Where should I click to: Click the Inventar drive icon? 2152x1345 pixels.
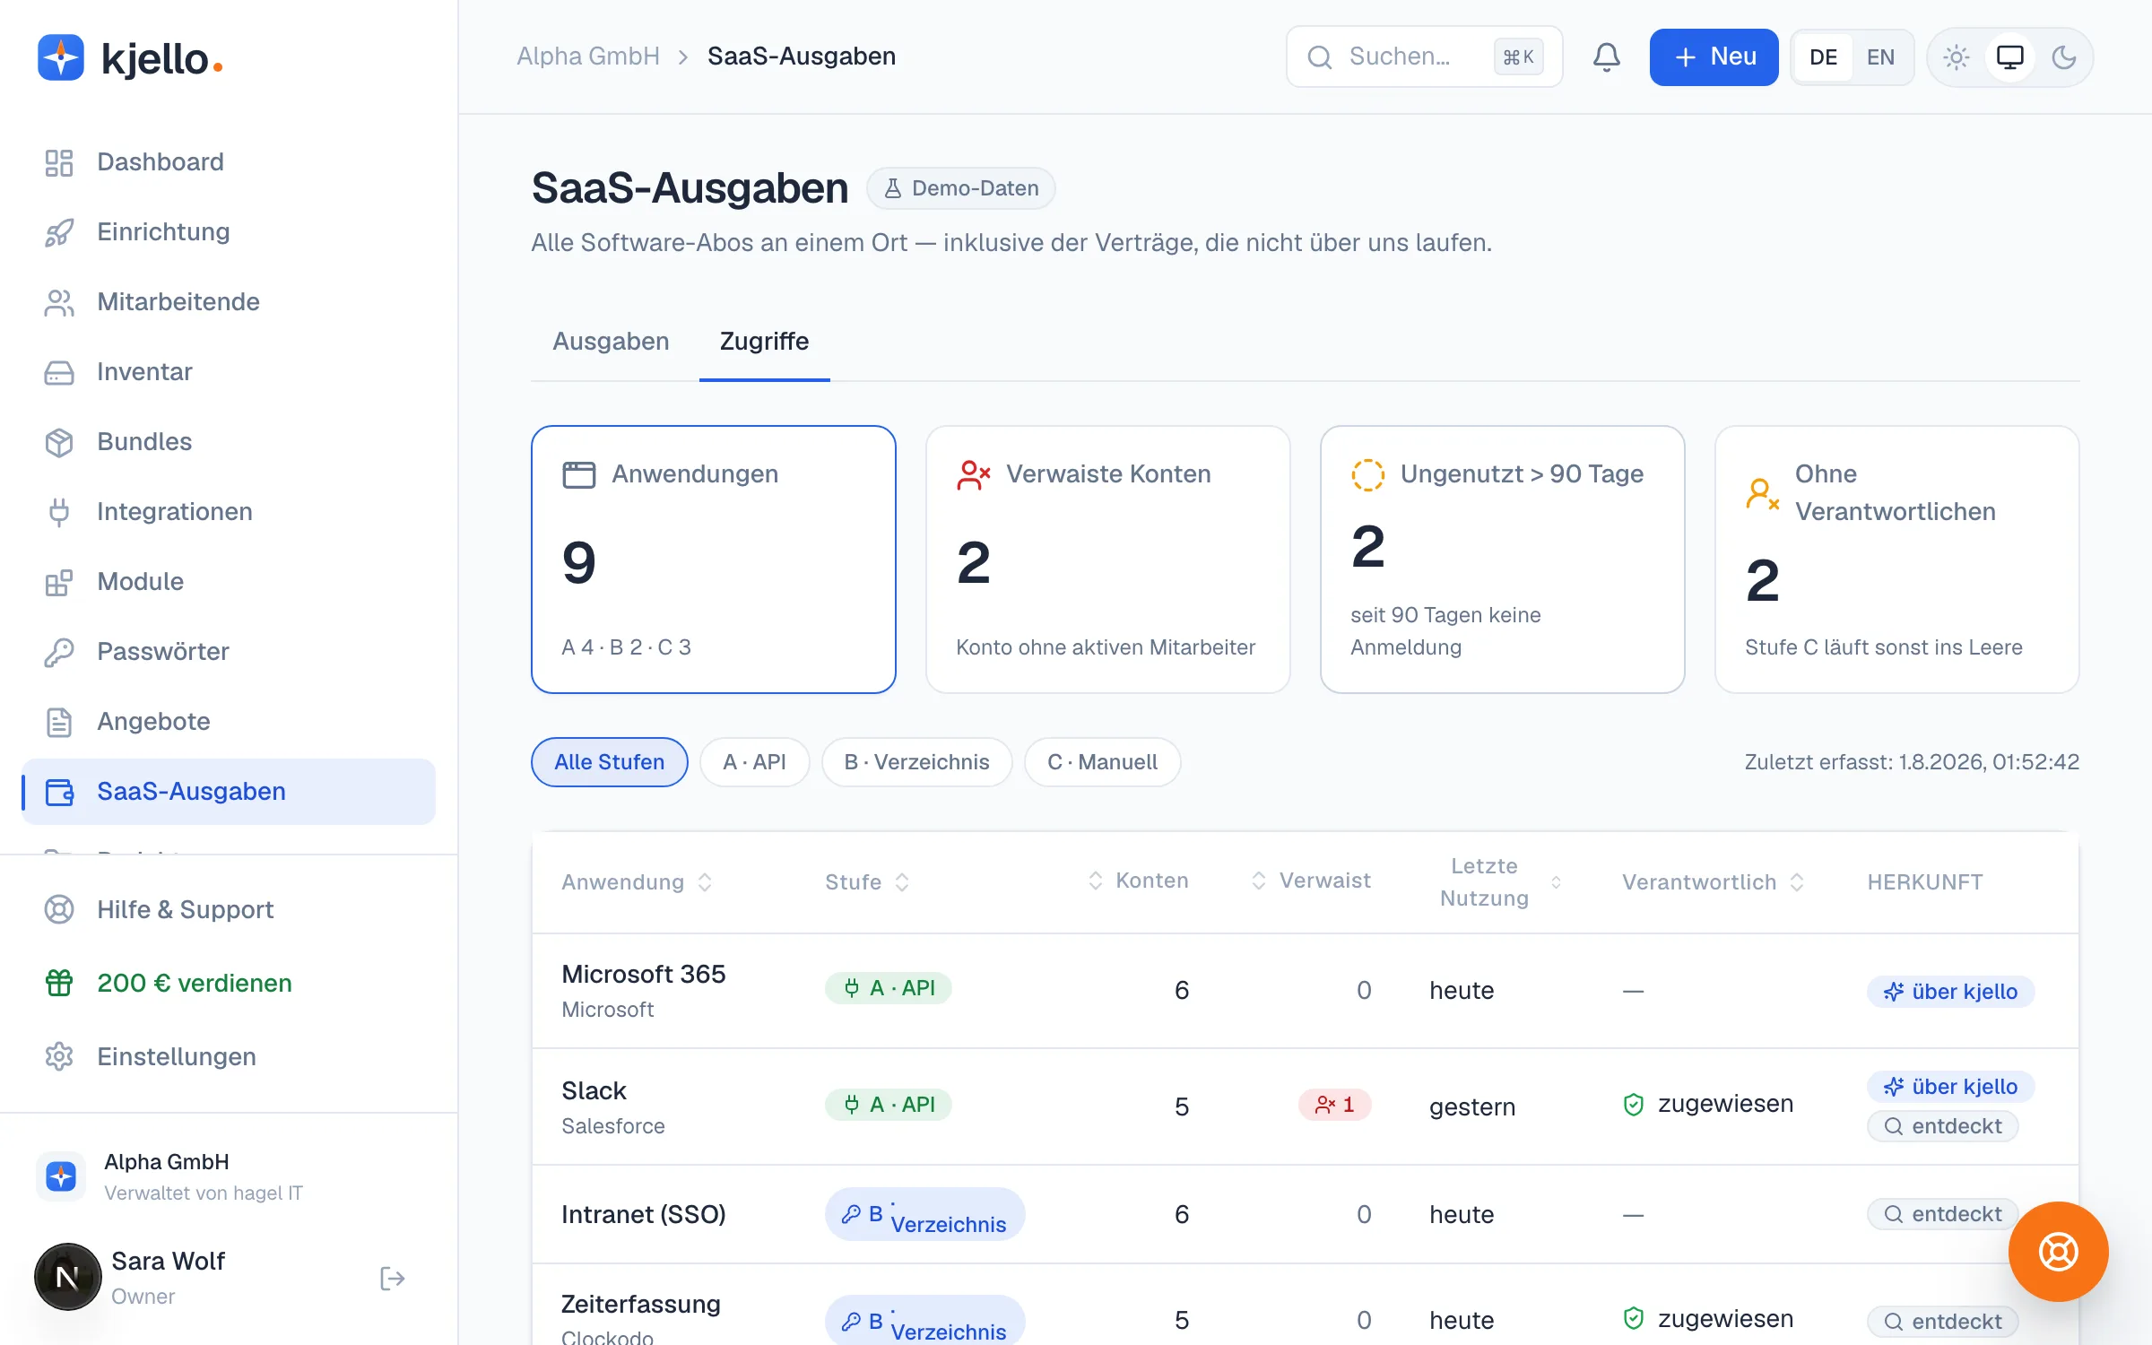click(59, 372)
